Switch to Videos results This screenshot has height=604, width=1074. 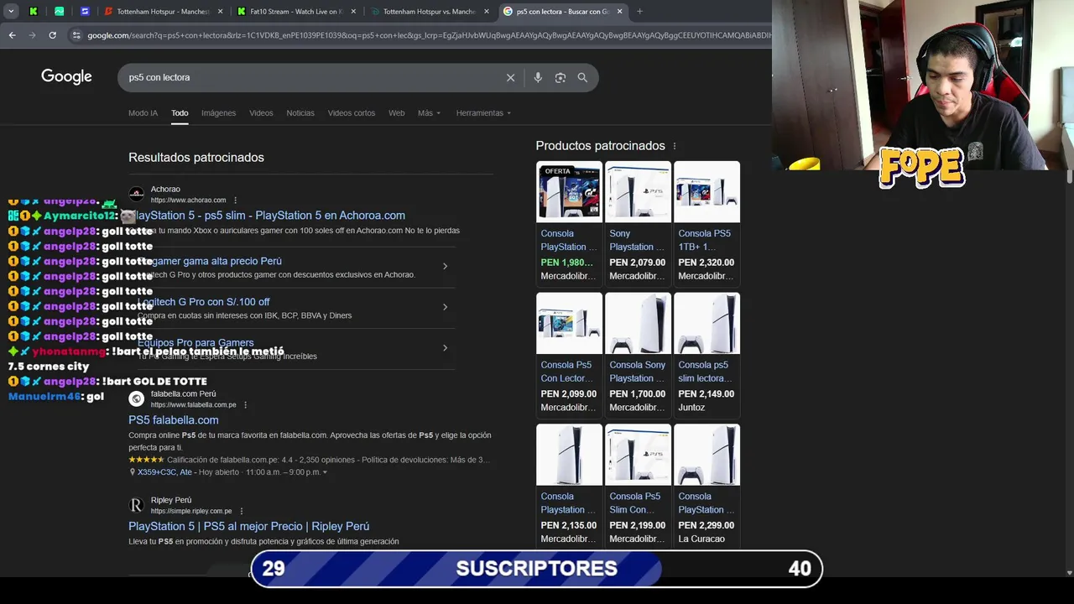[x=261, y=112]
